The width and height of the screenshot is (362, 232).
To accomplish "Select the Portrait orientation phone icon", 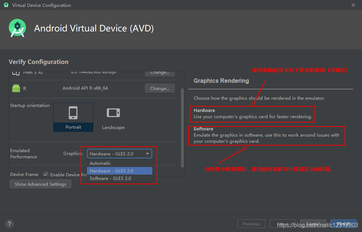I will 73,113.
